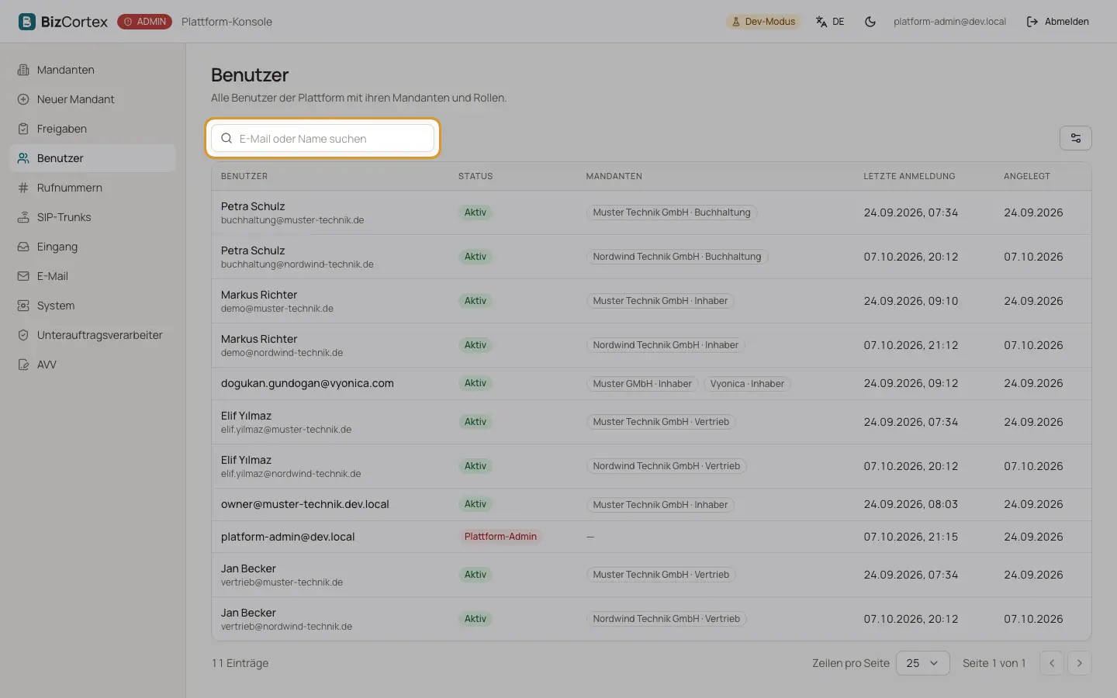Focus the E-Mail oder Name search field
1117x698 pixels.
tap(323, 138)
